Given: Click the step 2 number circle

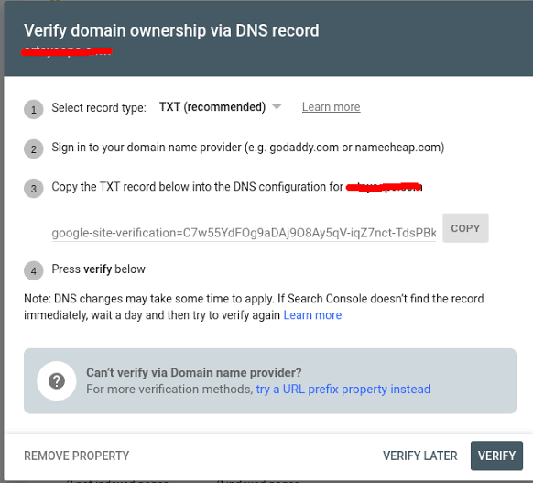Looking at the screenshot, I should [34, 149].
